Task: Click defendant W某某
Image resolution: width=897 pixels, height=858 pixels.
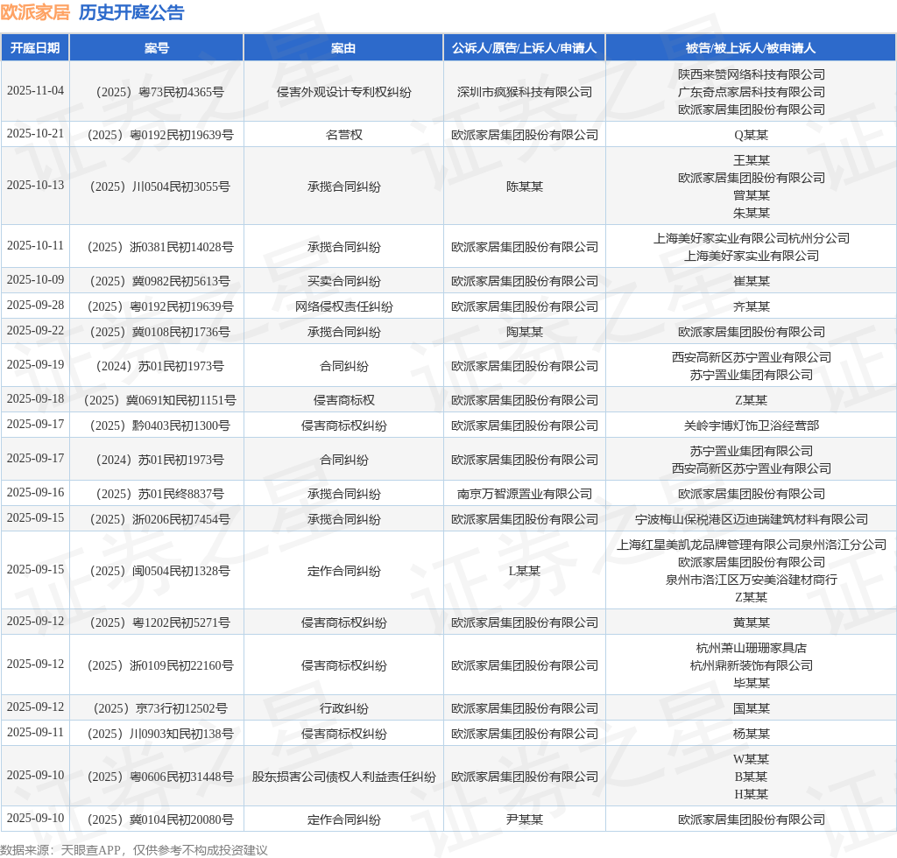Action: (751, 759)
